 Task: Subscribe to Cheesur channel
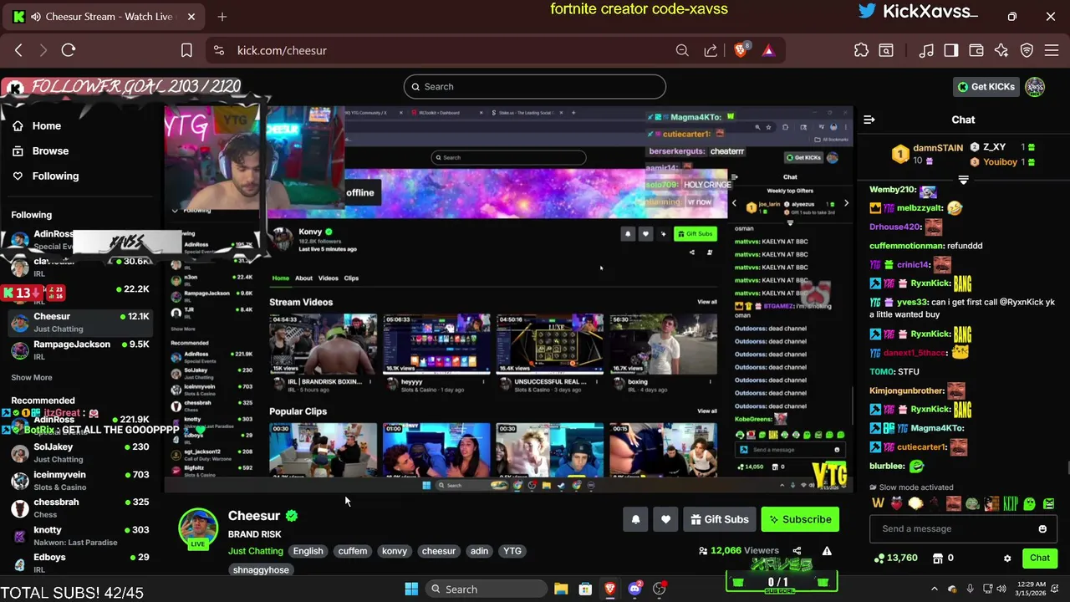pos(799,519)
